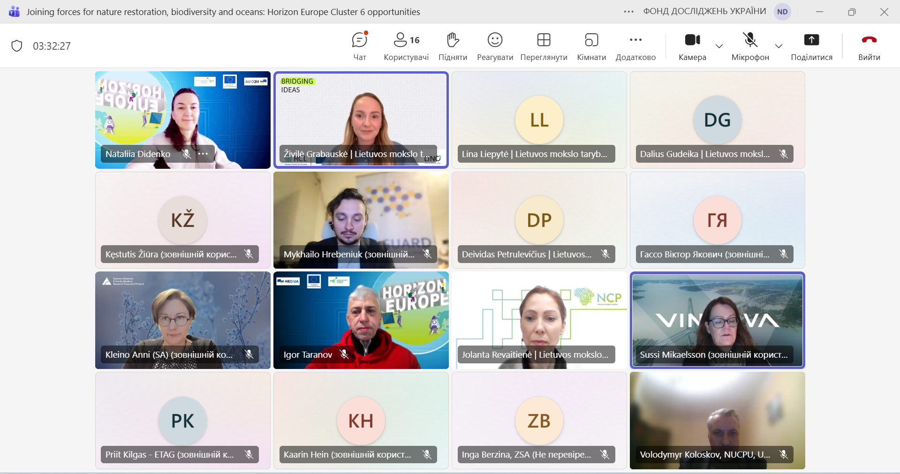Open the Переглянути view options

(x=544, y=46)
